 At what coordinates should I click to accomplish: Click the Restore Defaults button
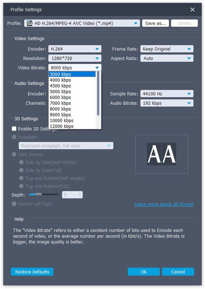(x=32, y=272)
